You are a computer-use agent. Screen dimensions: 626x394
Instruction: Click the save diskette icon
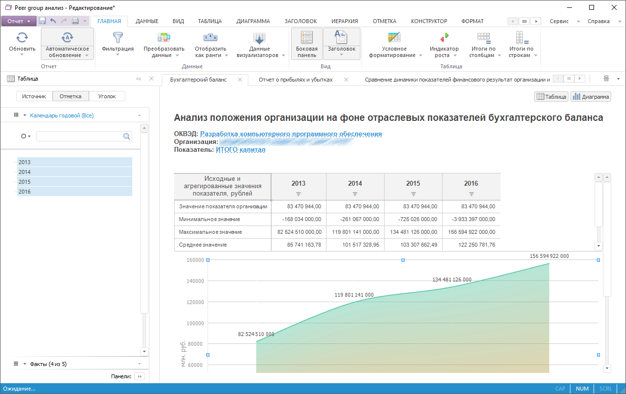coord(42,21)
